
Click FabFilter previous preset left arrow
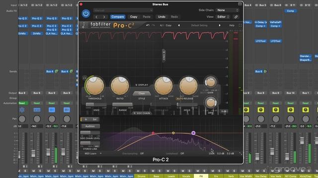[x=179, y=25]
